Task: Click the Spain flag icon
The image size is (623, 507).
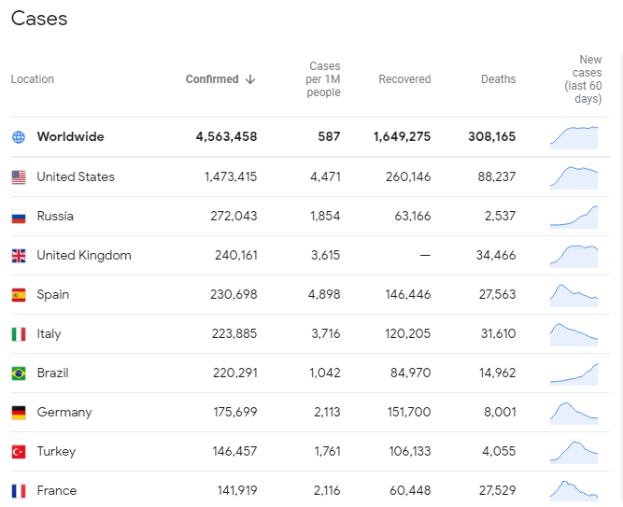Action: click(19, 295)
